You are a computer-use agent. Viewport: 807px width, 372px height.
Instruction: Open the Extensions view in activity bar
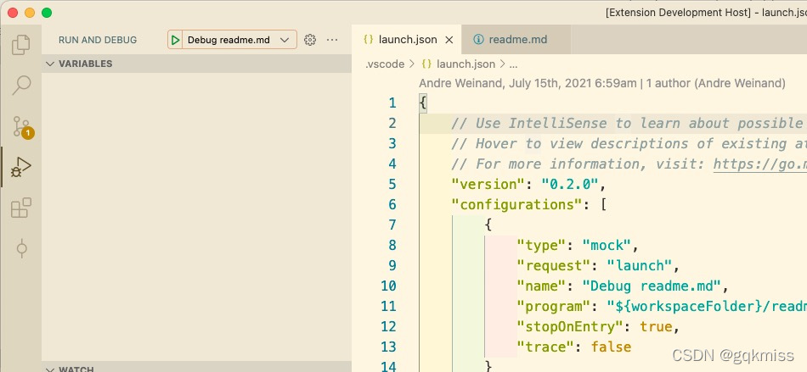tap(21, 208)
